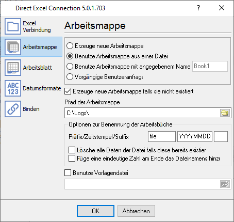This screenshot has width=234, height=222.
Task: Click the 'Präfix/Zeitstempel/Suffix' label
Action: (98, 137)
